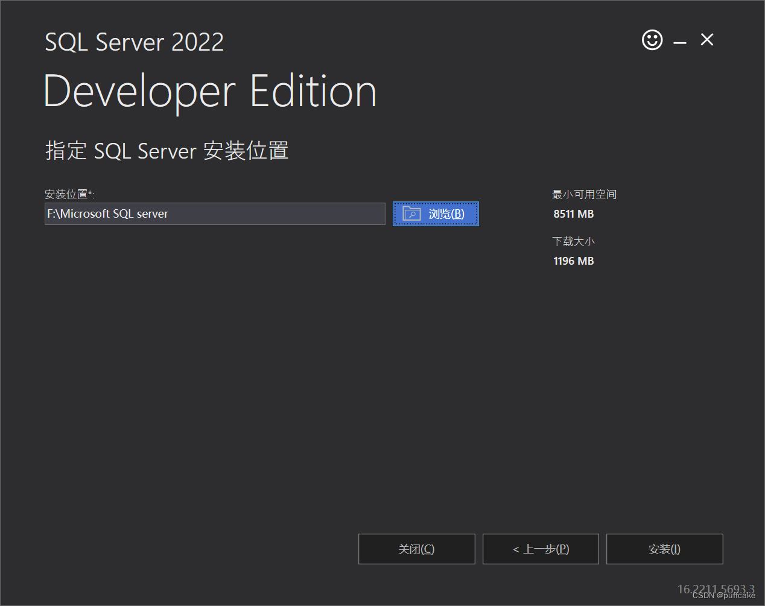
Task: Click the folder icon on the Browse button
Action: click(x=411, y=214)
